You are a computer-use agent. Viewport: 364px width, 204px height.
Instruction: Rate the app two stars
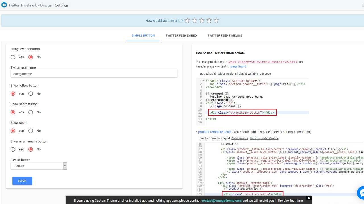pyautogui.click(x=195, y=20)
